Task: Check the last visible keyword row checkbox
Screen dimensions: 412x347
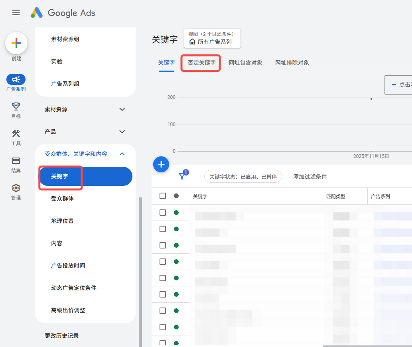Action: click(x=162, y=342)
